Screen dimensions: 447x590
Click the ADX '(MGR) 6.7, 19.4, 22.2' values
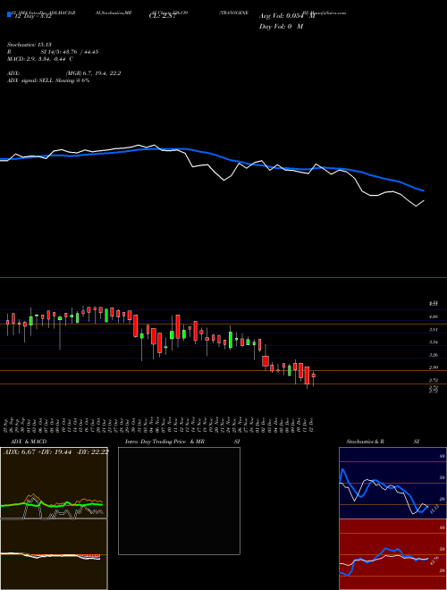pyautogui.click(x=93, y=73)
